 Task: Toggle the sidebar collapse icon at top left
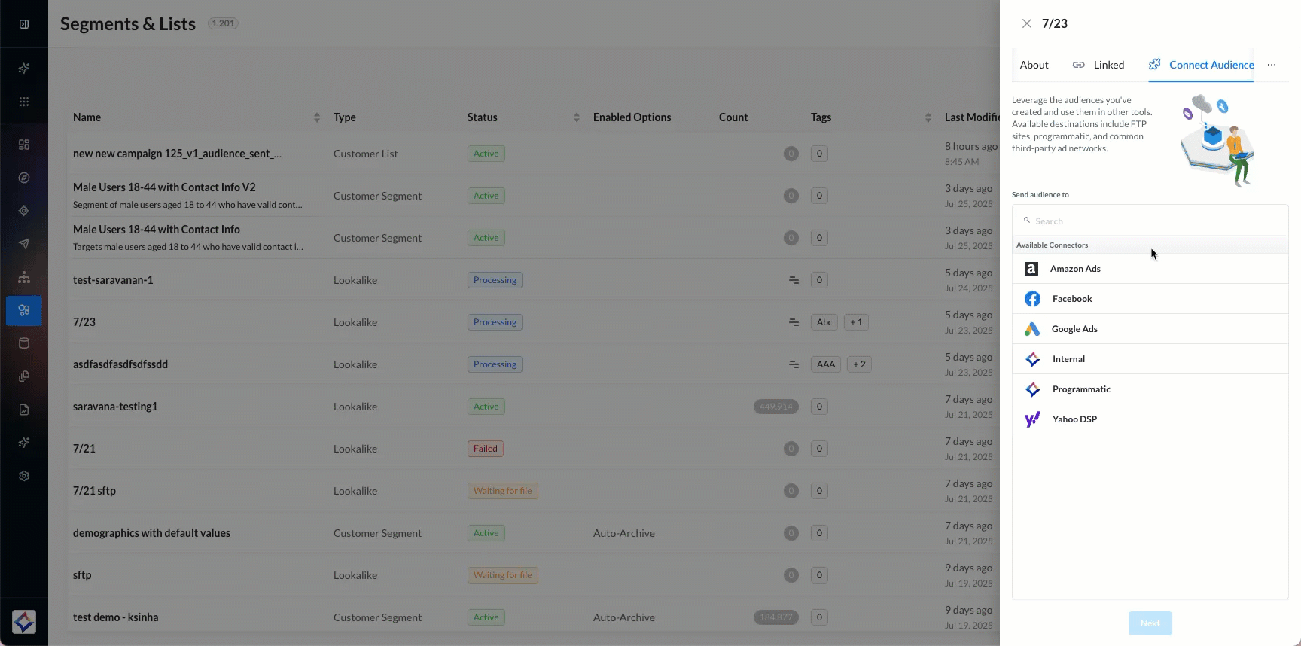click(x=24, y=24)
